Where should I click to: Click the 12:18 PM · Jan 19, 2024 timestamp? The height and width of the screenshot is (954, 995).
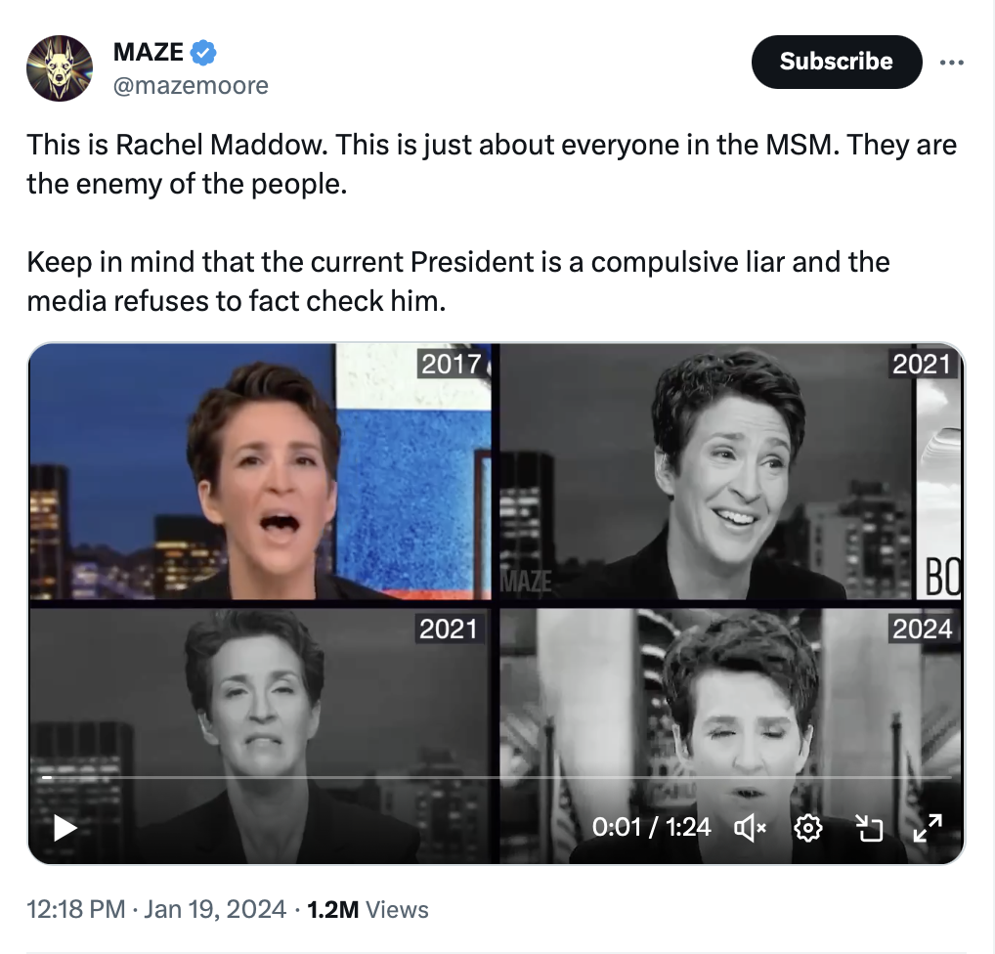[x=156, y=909]
